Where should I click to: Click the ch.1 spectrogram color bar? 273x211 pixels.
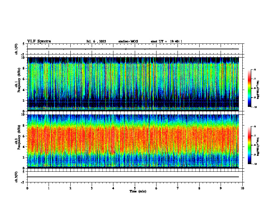tap(249, 88)
